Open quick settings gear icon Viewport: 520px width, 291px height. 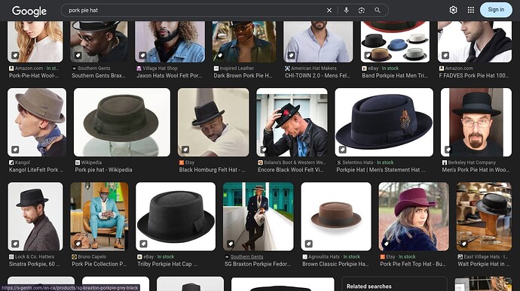(x=453, y=10)
